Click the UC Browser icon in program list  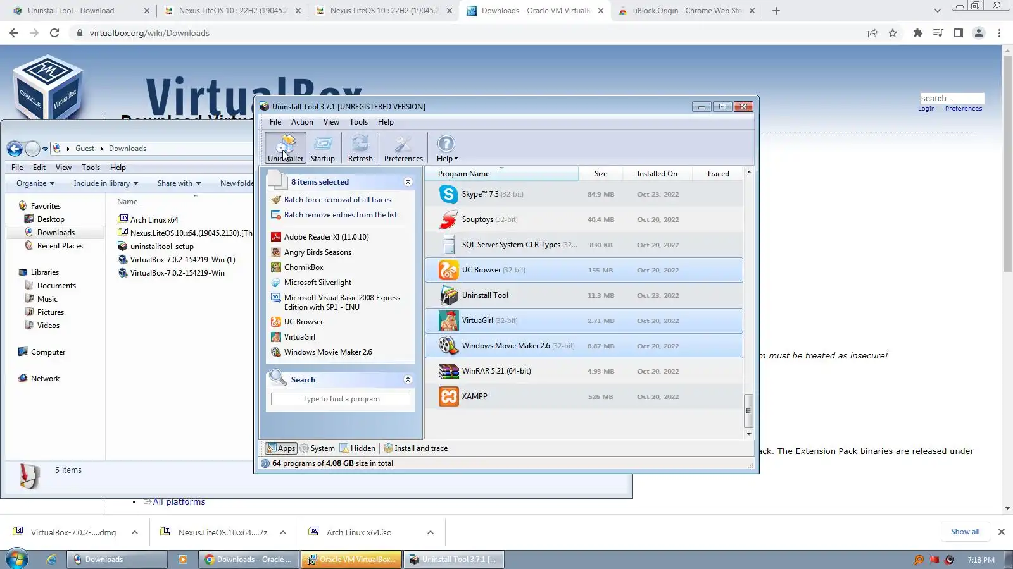coord(448,270)
